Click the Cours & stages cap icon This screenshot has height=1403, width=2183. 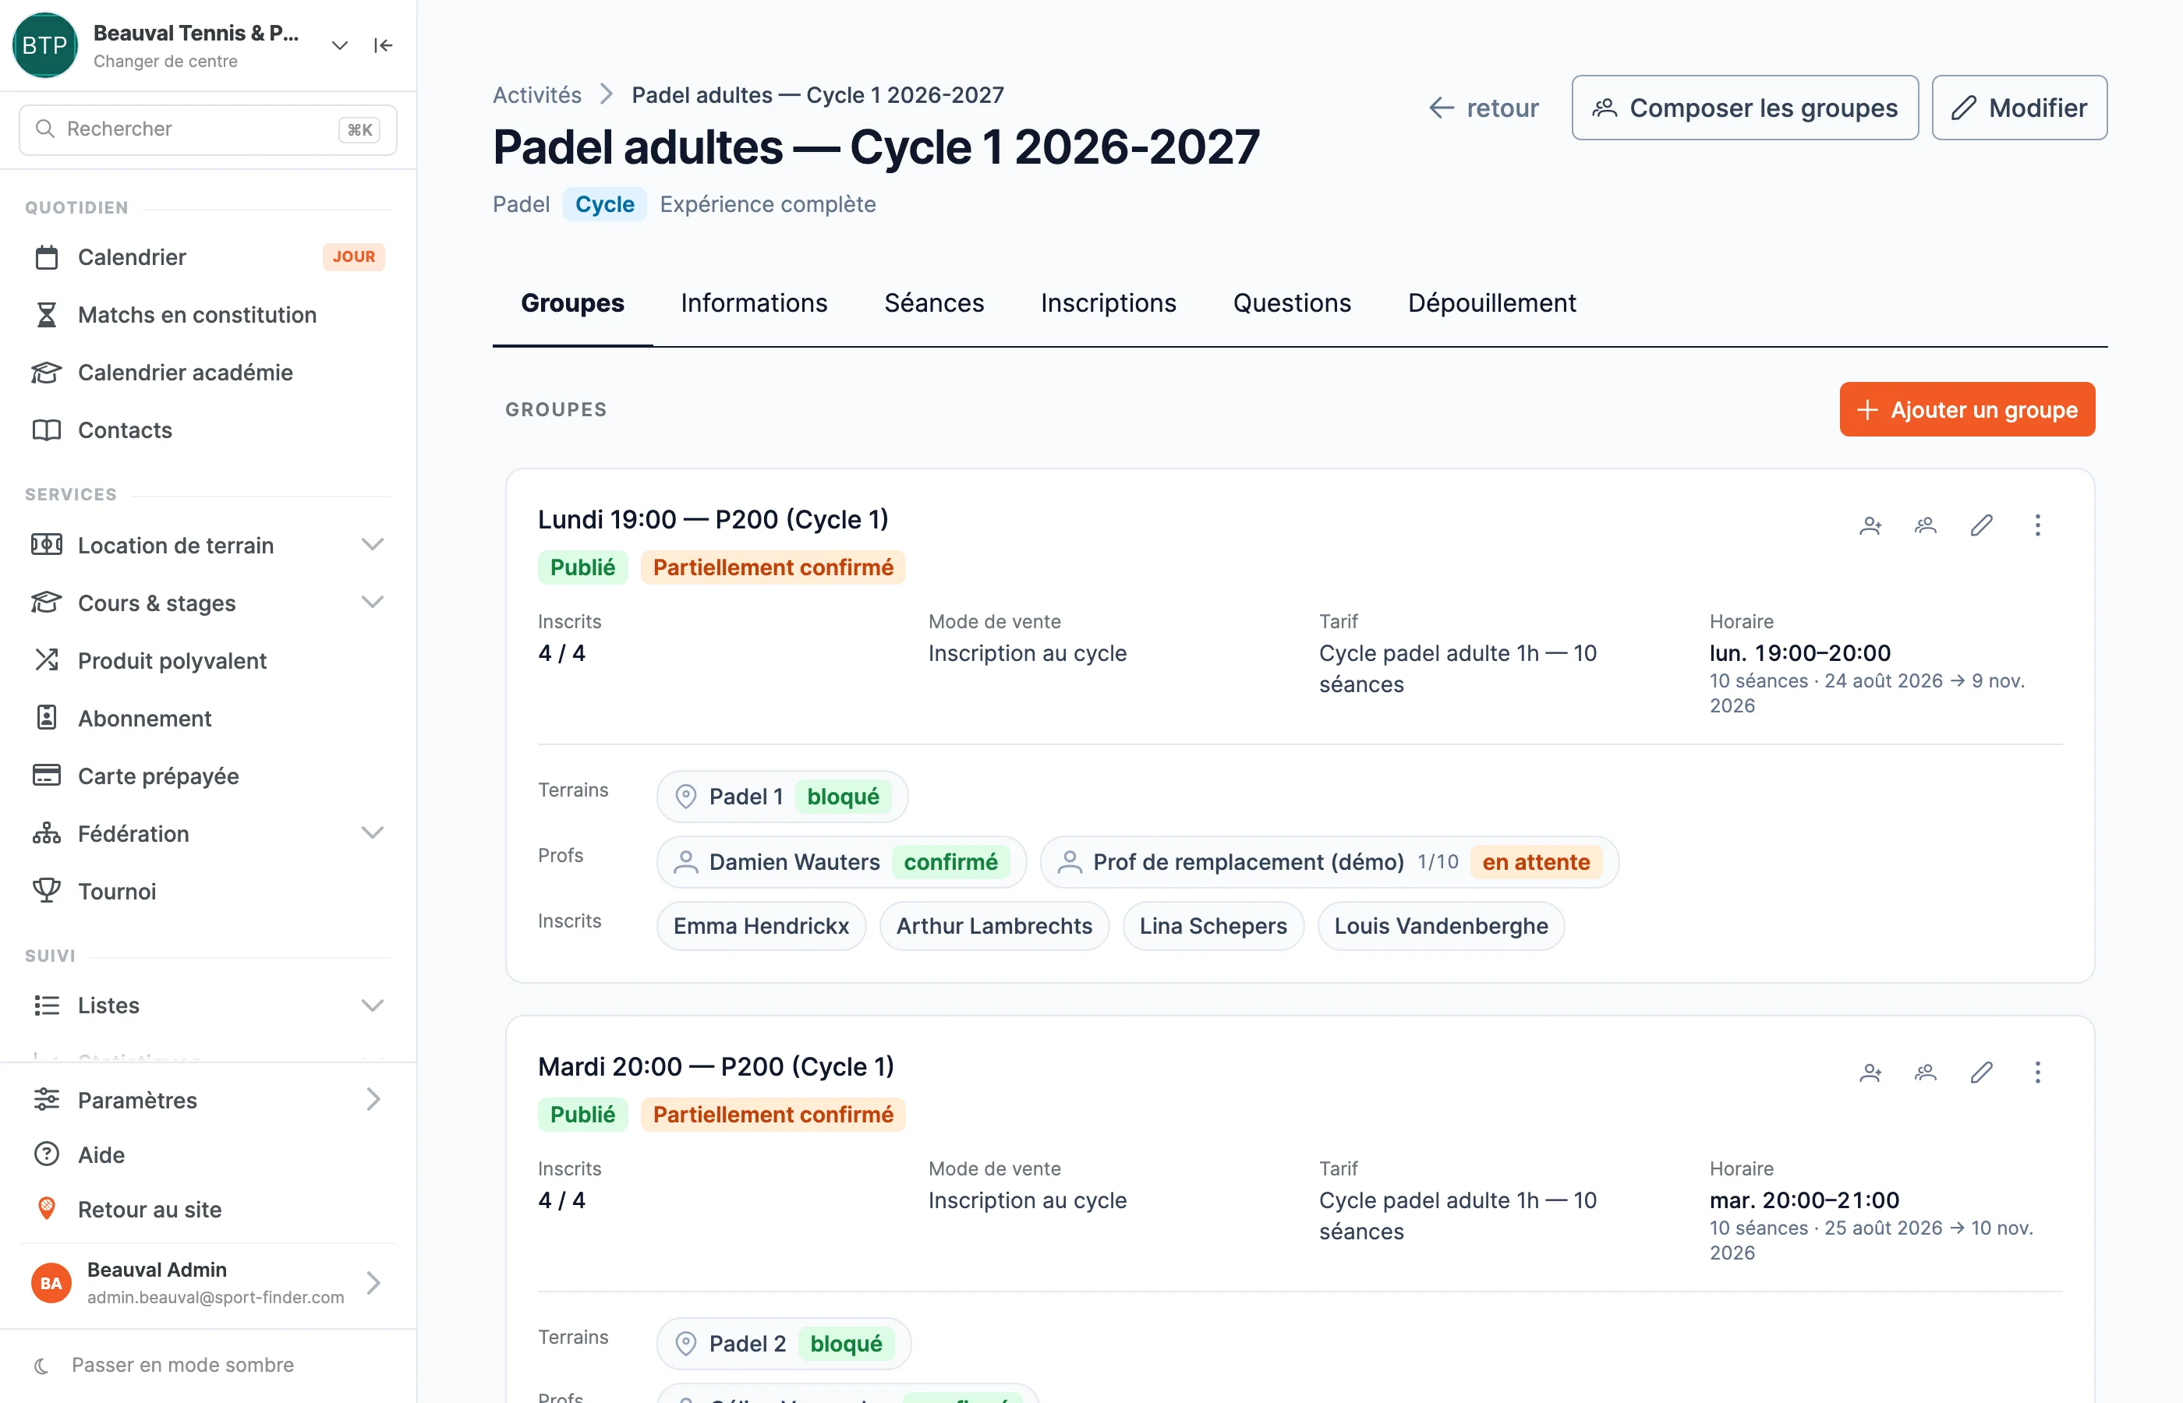pos(47,603)
